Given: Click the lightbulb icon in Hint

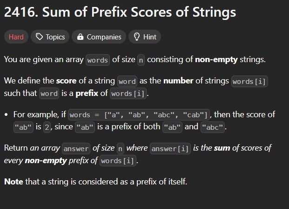Looking at the screenshot, I should click(136, 37).
